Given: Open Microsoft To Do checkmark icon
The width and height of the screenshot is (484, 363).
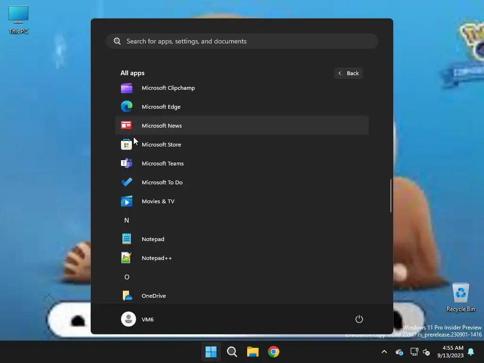Looking at the screenshot, I should (x=127, y=182).
